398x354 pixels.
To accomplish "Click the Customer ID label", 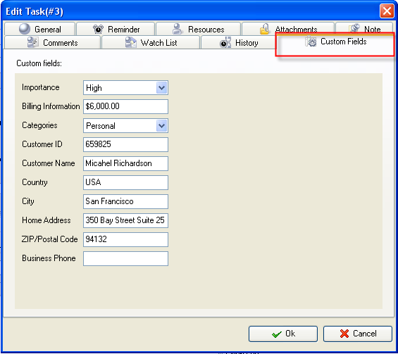I will (x=42, y=144).
